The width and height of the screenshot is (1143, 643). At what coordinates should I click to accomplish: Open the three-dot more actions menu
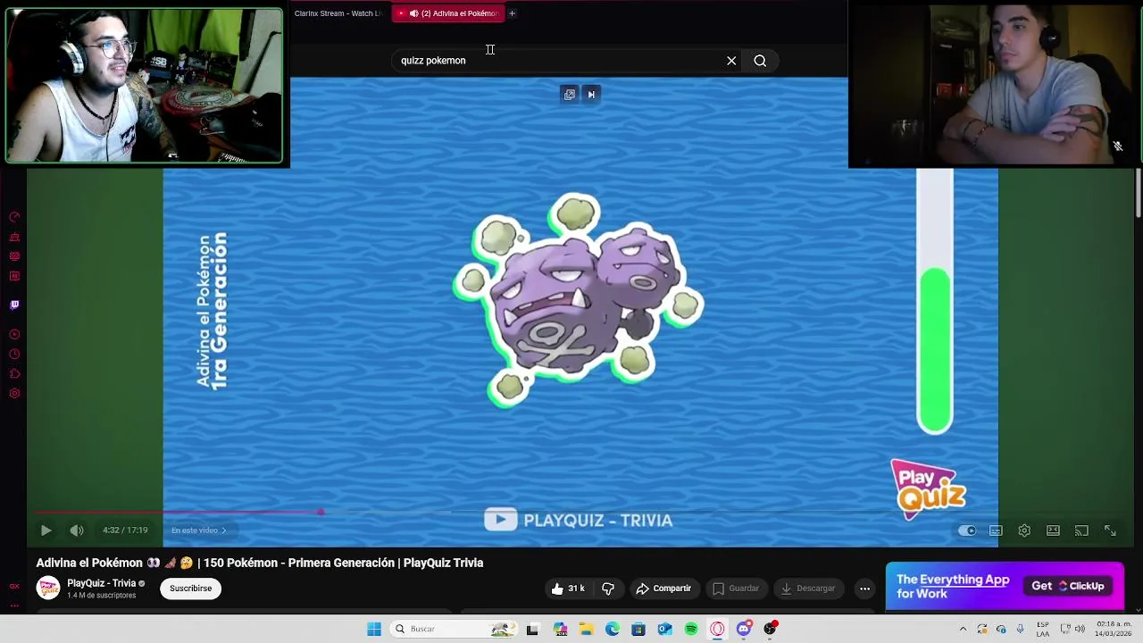864,589
